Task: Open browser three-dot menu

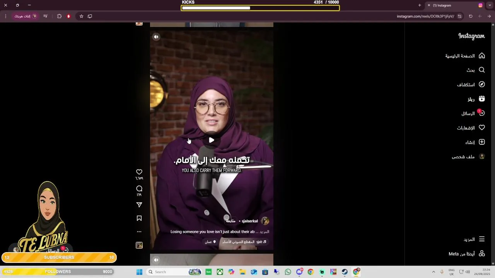Action: pos(5,16)
